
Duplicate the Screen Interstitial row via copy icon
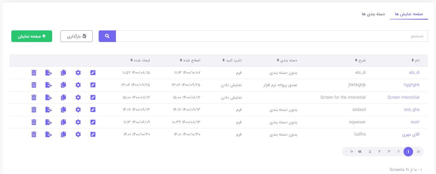coord(63,97)
